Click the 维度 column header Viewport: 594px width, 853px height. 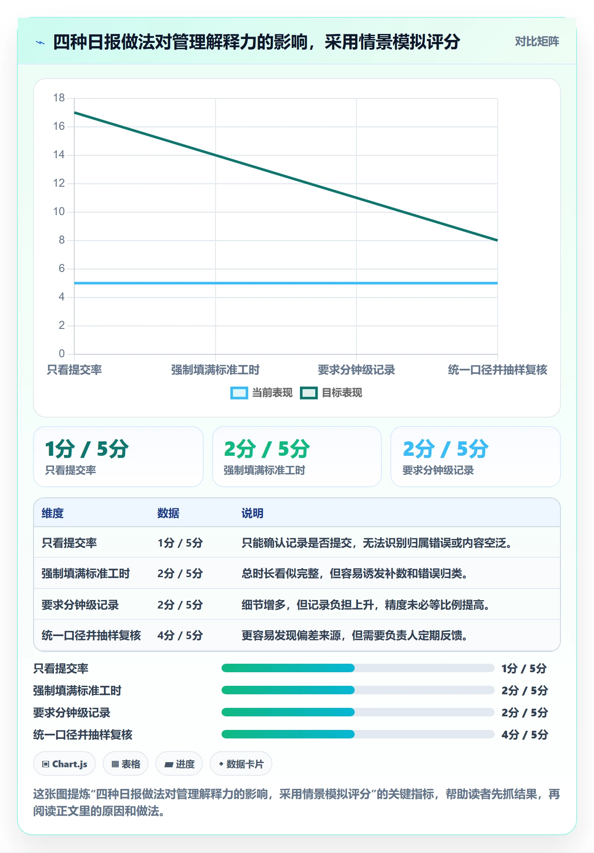click(x=53, y=513)
